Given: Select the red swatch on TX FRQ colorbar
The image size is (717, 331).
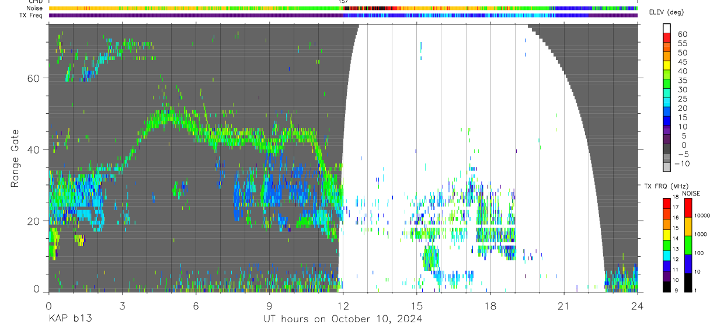Looking at the screenshot, I should click(667, 203).
